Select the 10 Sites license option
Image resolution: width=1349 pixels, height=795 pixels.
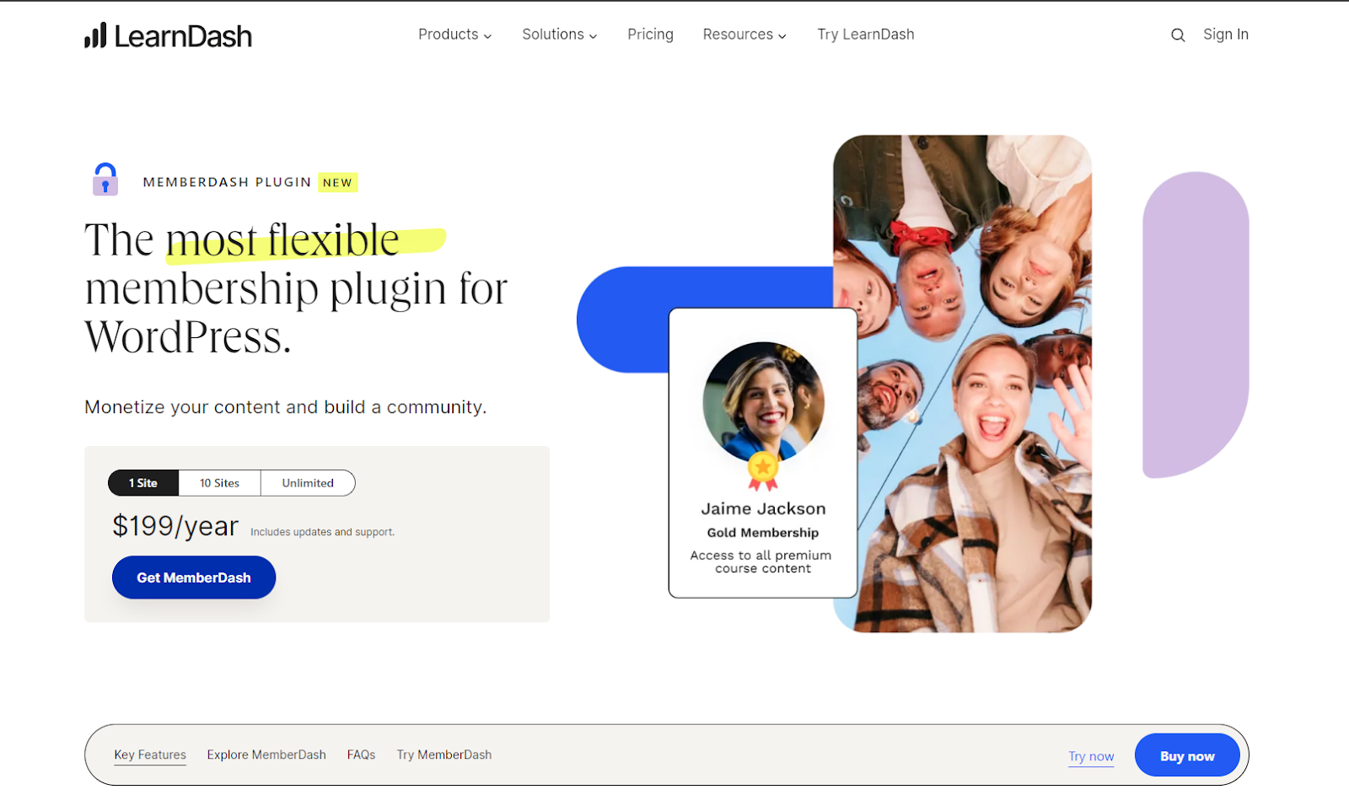[x=219, y=483]
